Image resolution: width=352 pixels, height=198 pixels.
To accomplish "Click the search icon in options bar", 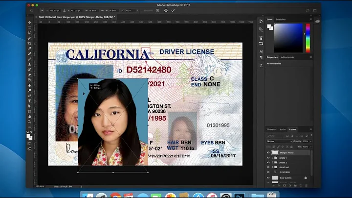I will 308,10.
